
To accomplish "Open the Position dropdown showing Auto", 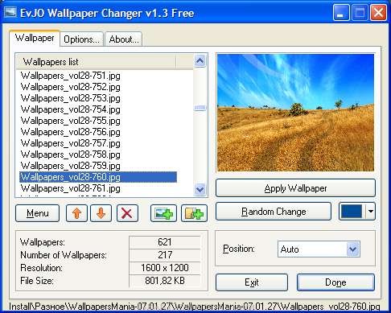I will coord(319,249).
